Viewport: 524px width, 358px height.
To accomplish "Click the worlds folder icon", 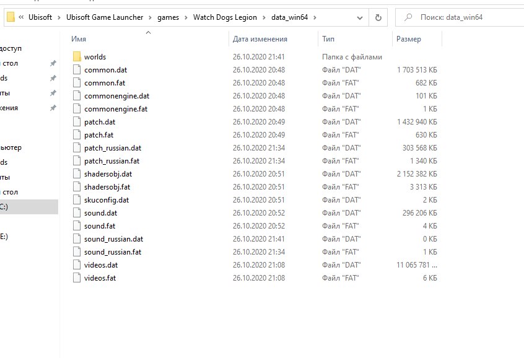I will click(x=77, y=56).
